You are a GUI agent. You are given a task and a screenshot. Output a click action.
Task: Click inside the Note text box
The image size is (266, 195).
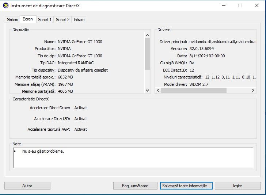click(133, 158)
